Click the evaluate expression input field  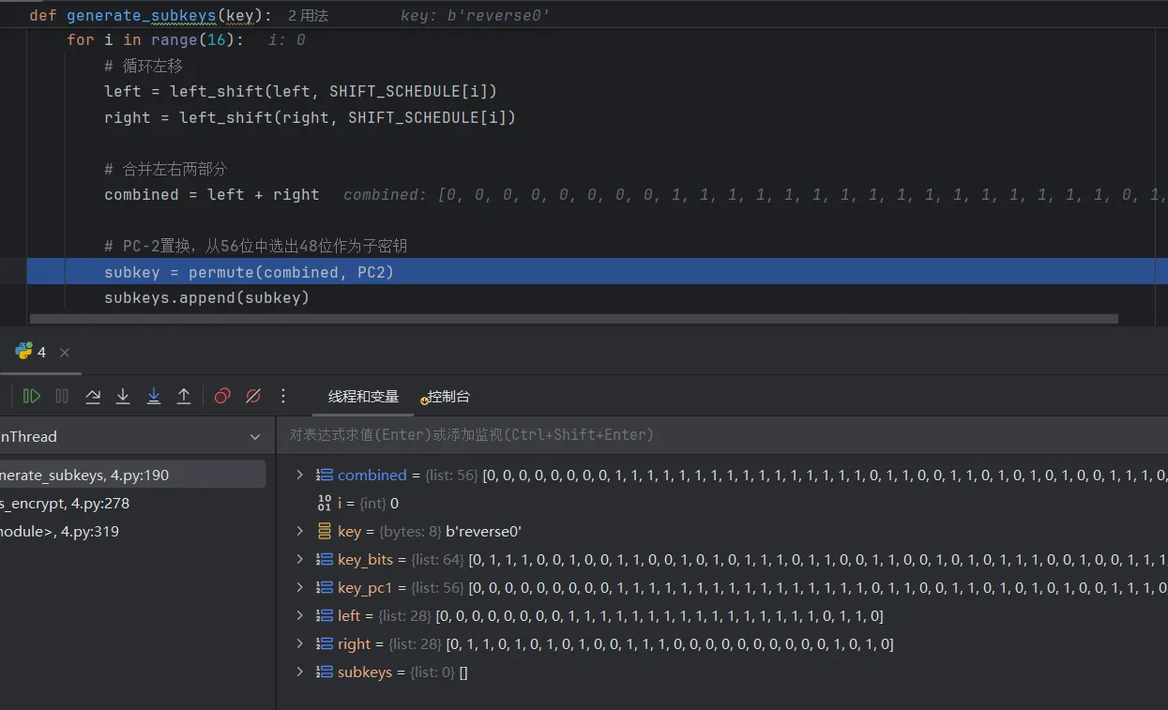[713, 435]
